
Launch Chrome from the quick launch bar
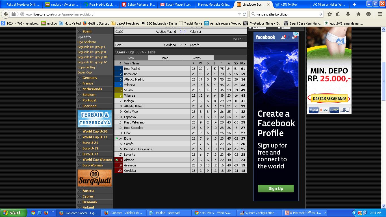click(x=33, y=213)
